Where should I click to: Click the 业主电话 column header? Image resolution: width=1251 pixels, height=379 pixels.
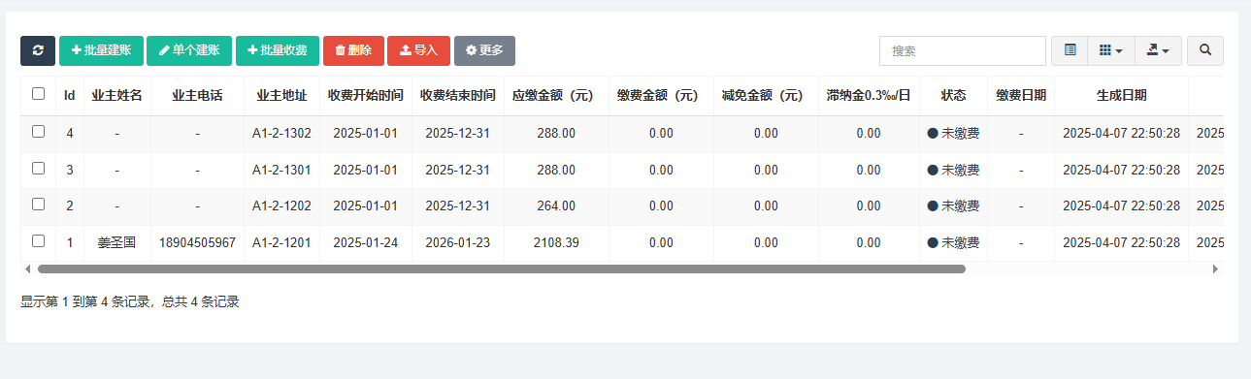[x=197, y=96]
